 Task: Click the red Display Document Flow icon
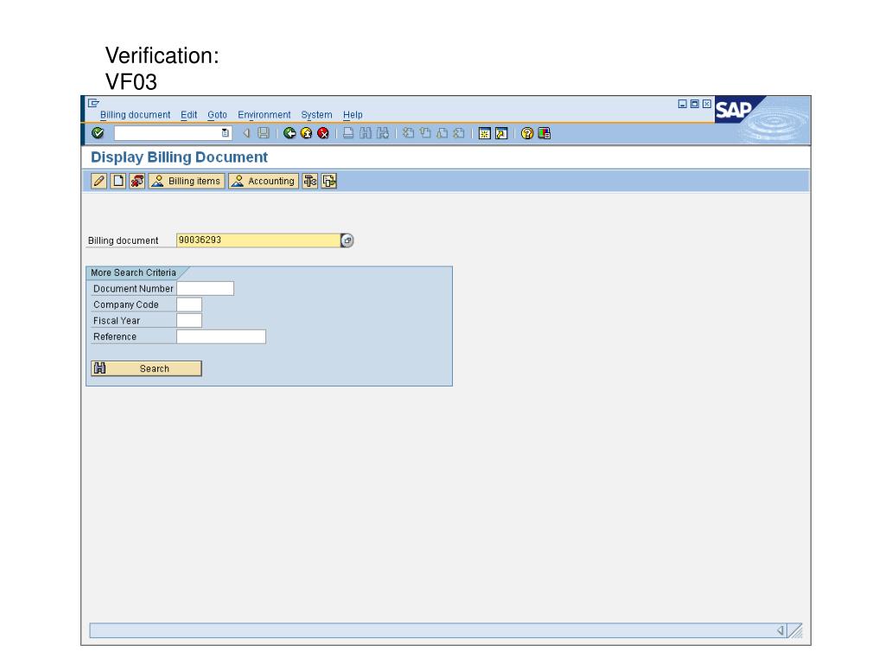(137, 181)
